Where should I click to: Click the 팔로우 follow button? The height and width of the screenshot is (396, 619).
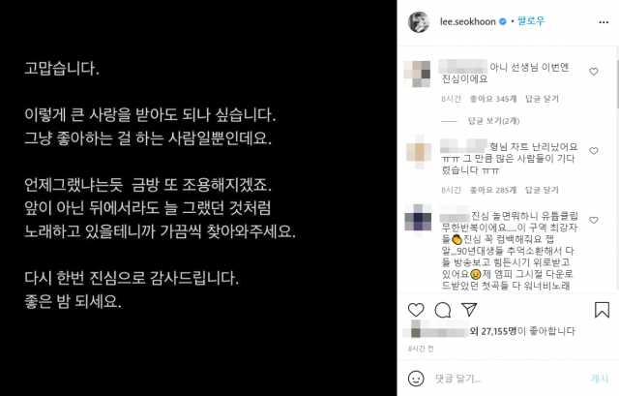click(x=531, y=21)
